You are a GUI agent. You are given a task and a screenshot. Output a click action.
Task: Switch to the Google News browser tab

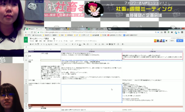tap(74, 29)
